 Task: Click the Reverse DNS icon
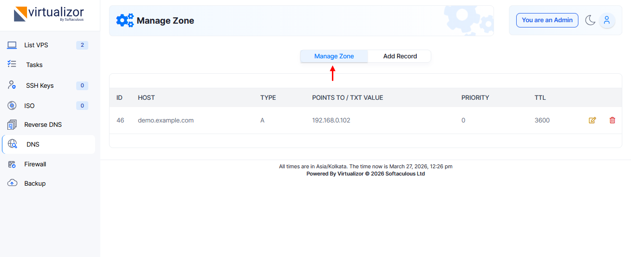(x=12, y=125)
